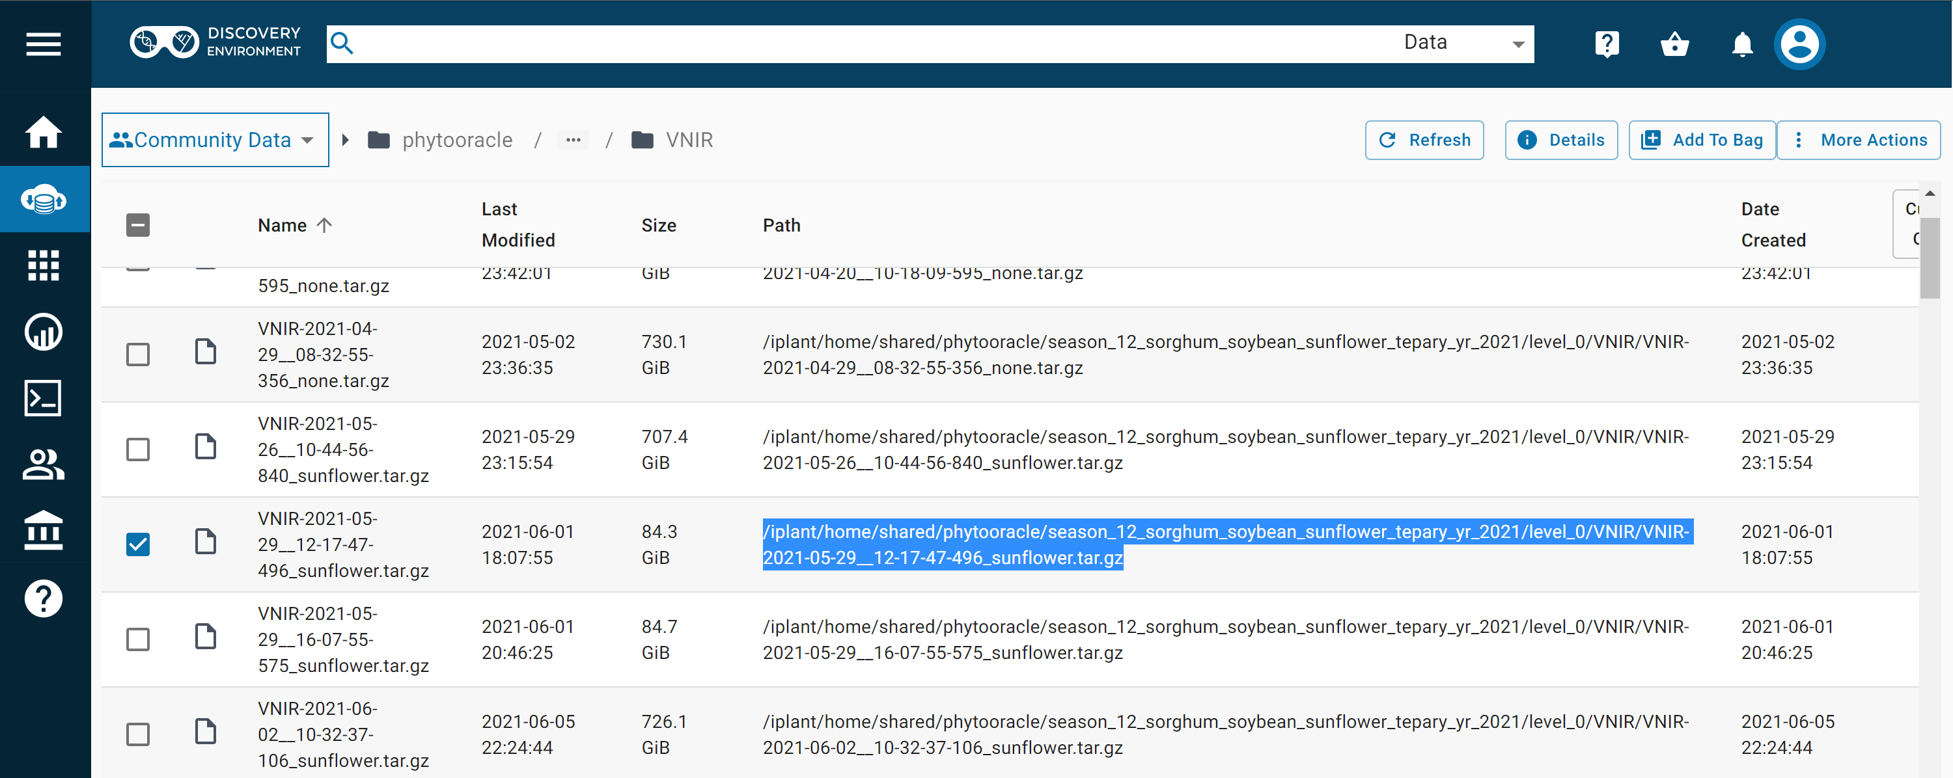The height and width of the screenshot is (778, 1953).
Task: Click size value 726.1 GiB
Action: coord(664,734)
